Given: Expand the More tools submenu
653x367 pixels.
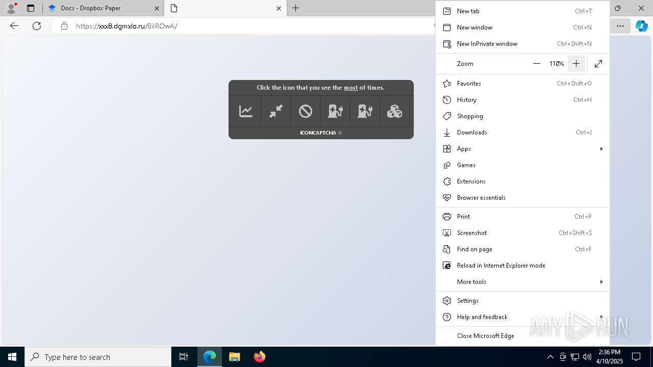Looking at the screenshot, I should click(x=523, y=282).
